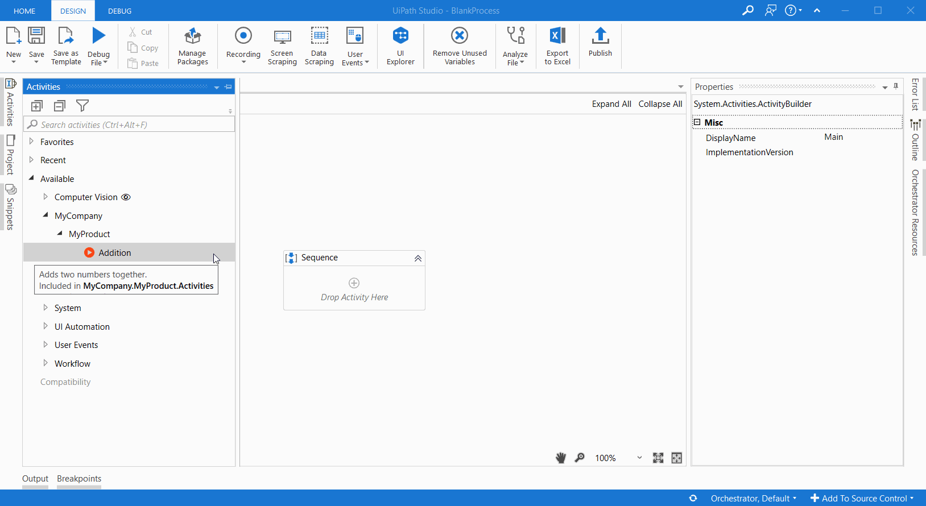The height and width of the screenshot is (506, 926).
Task: Open the Breakpoints panel tab
Action: coord(79,479)
